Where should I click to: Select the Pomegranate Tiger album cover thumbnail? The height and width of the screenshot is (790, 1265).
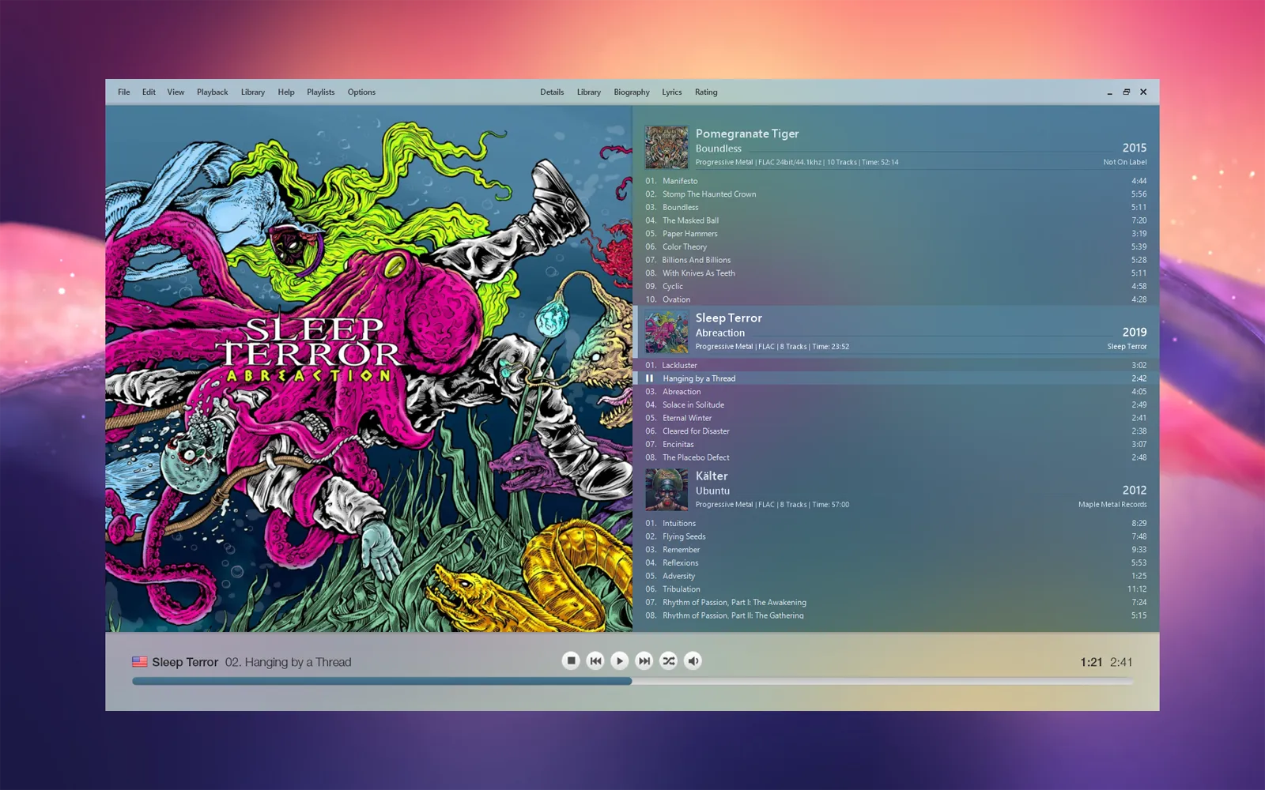pyautogui.click(x=666, y=147)
